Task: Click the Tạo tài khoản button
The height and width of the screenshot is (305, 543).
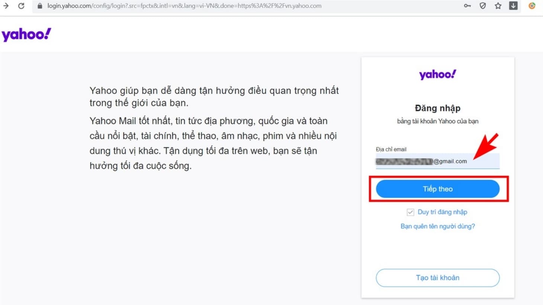Action: click(438, 278)
